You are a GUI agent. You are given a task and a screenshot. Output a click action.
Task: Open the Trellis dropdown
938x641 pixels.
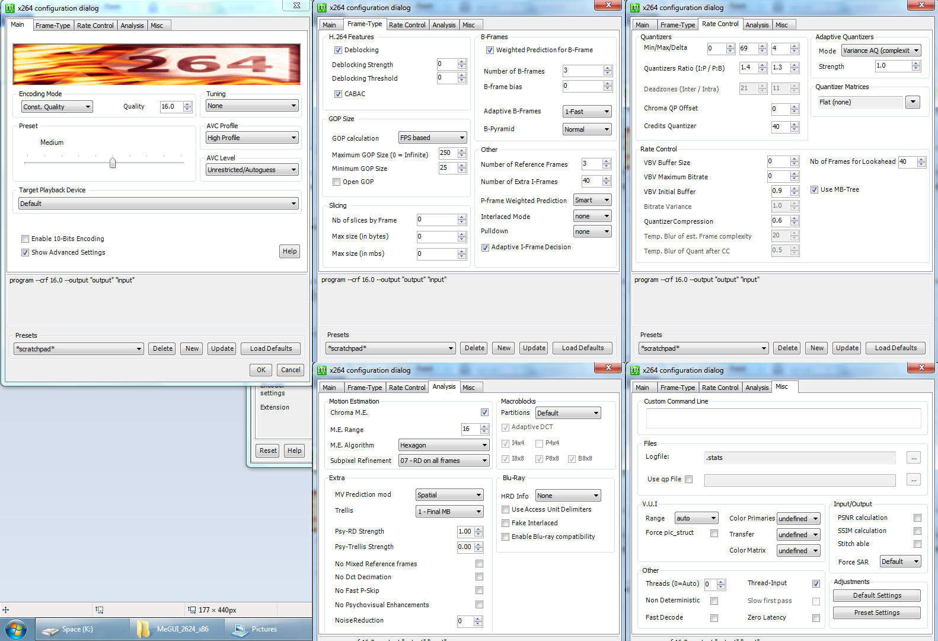click(450, 512)
